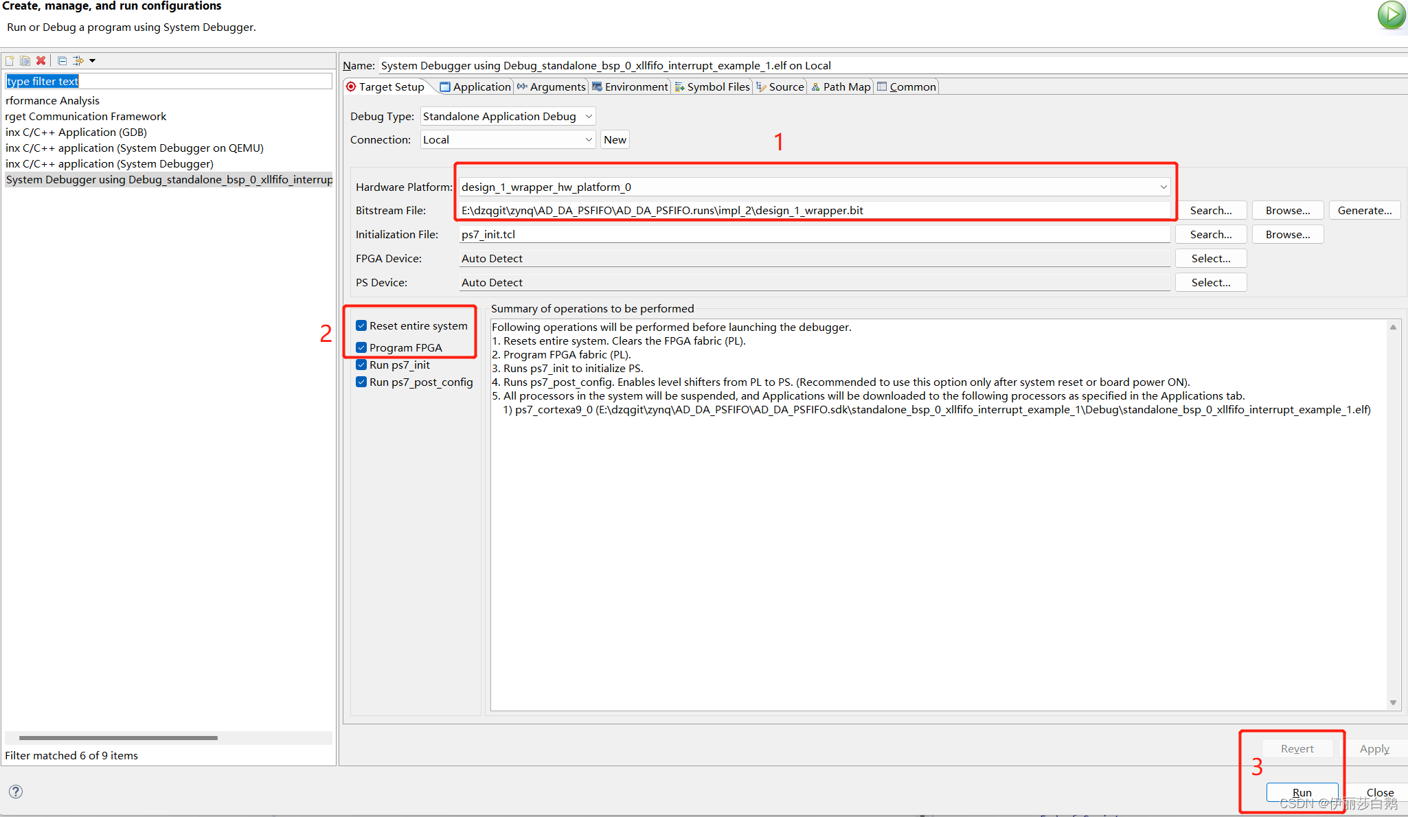Viewport: 1408px width, 817px height.
Task: Toggle the Reset entire system checkbox
Action: 362,325
